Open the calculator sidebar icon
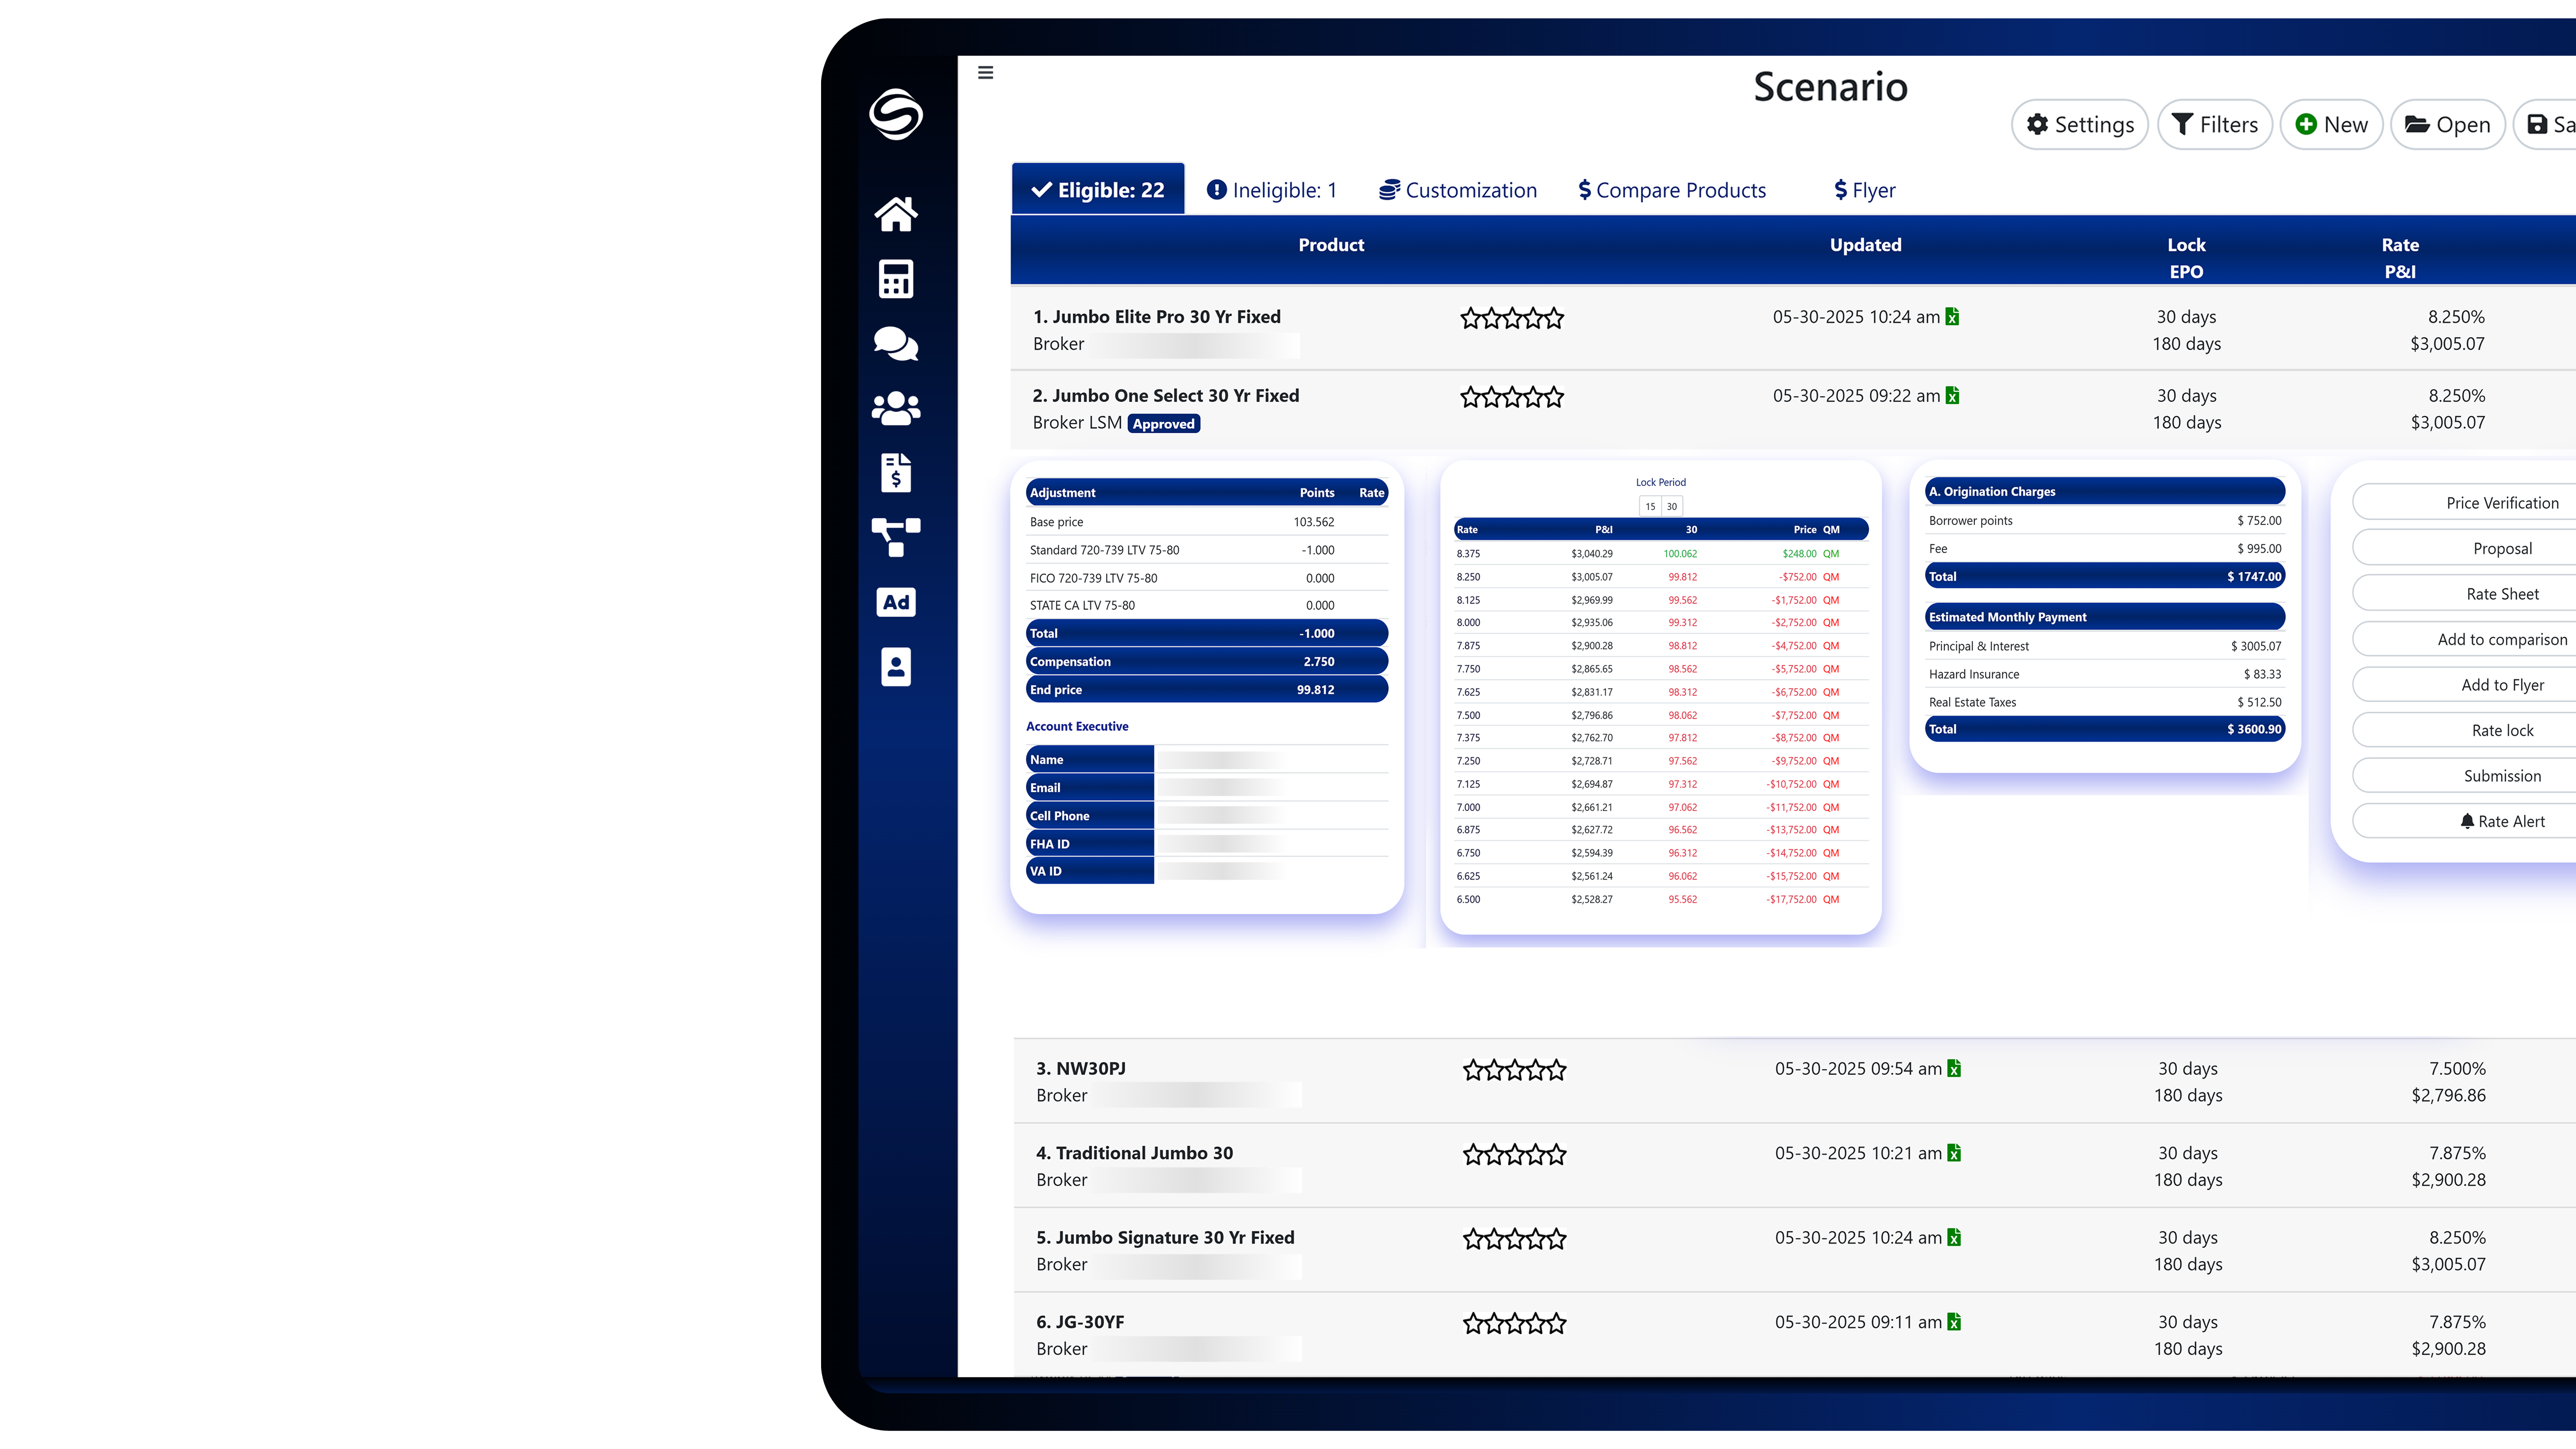Viewport: 2576px width, 1449px height. [x=896, y=279]
